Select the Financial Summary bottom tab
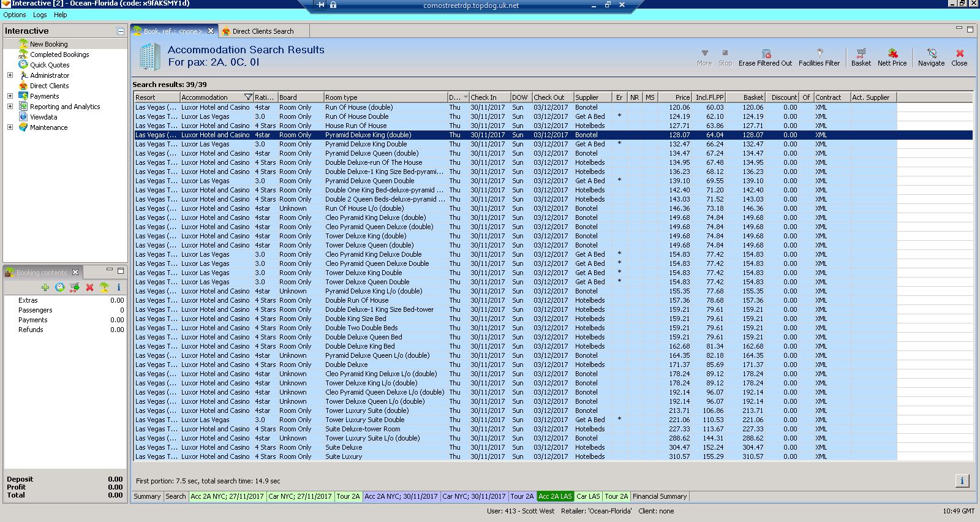Viewport: 980px width, 522px height. pos(660,496)
